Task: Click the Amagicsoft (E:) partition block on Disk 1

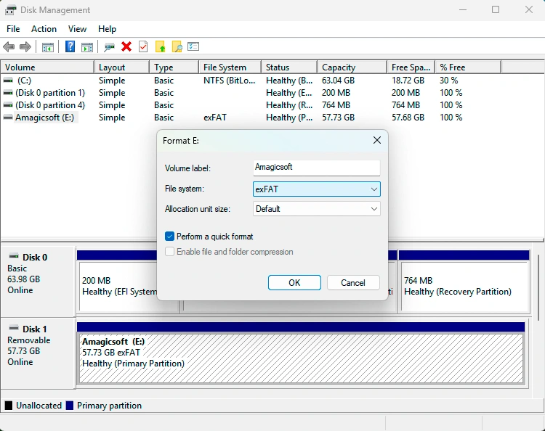Action: pyautogui.click(x=301, y=358)
